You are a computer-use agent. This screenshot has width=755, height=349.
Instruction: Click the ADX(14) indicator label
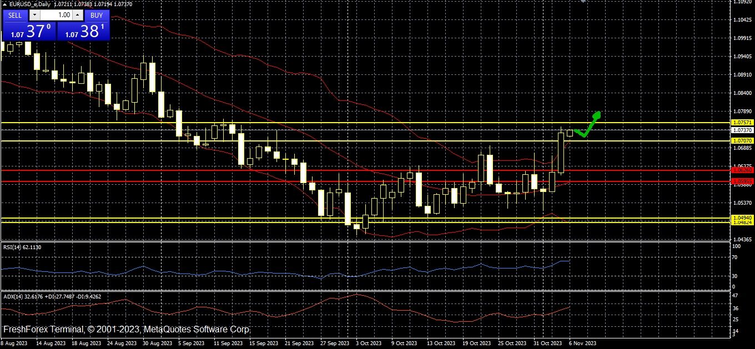click(52, 297)
